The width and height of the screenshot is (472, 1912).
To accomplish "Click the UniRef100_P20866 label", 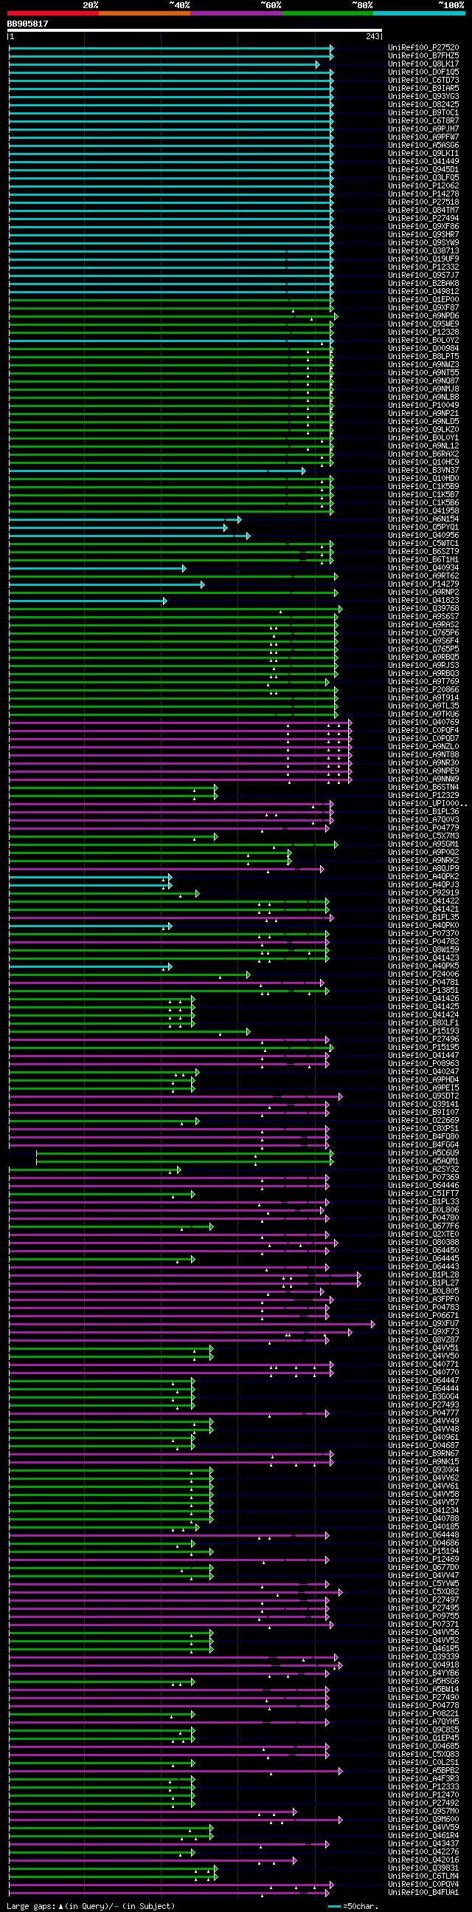I will 423,690.
